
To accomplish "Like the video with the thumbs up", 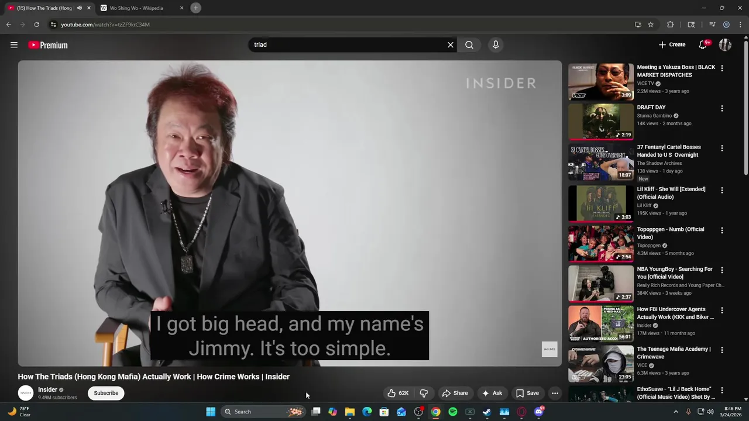I will (x=398, y=393).
